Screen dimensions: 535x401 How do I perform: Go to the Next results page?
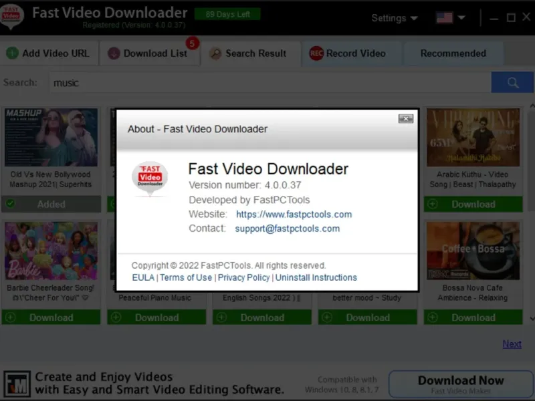(x=512, y=344)
